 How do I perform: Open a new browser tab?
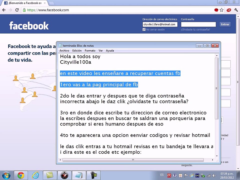51,3
